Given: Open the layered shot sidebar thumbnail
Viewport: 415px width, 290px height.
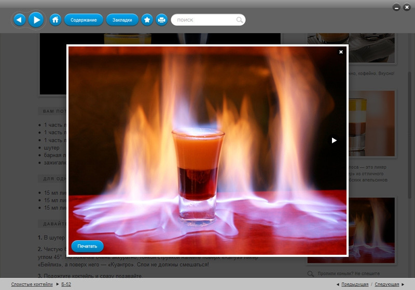Looking at the screenshot, I should [x=371, y=123].
